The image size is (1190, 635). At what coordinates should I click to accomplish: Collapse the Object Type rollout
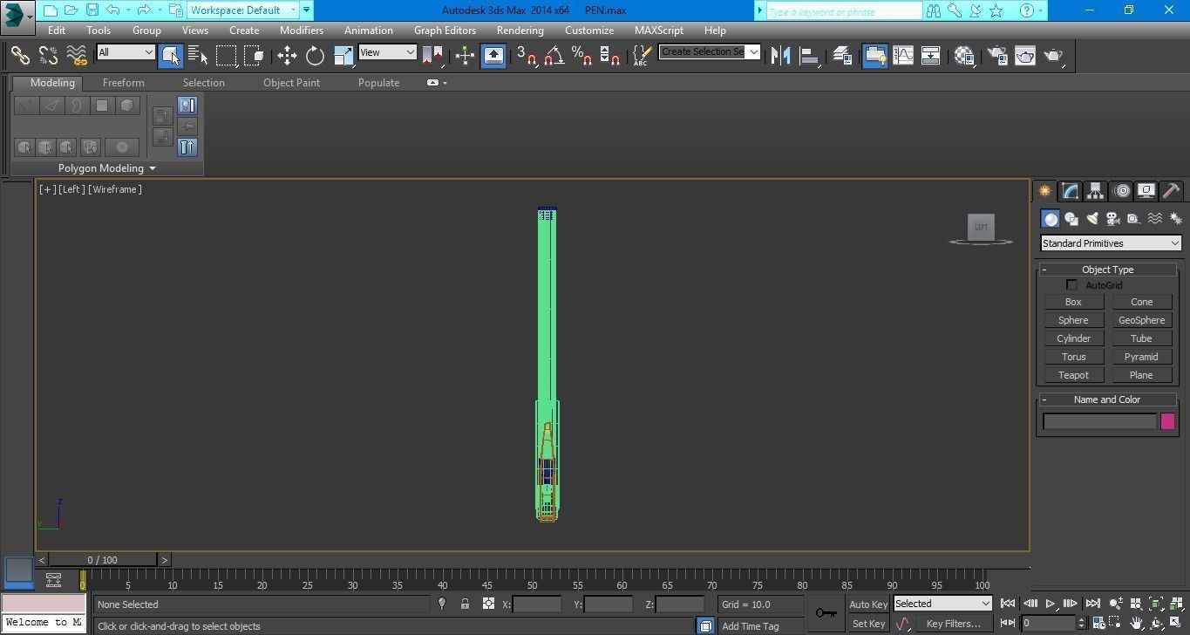pyautogui.click(x=1107, y=270)
